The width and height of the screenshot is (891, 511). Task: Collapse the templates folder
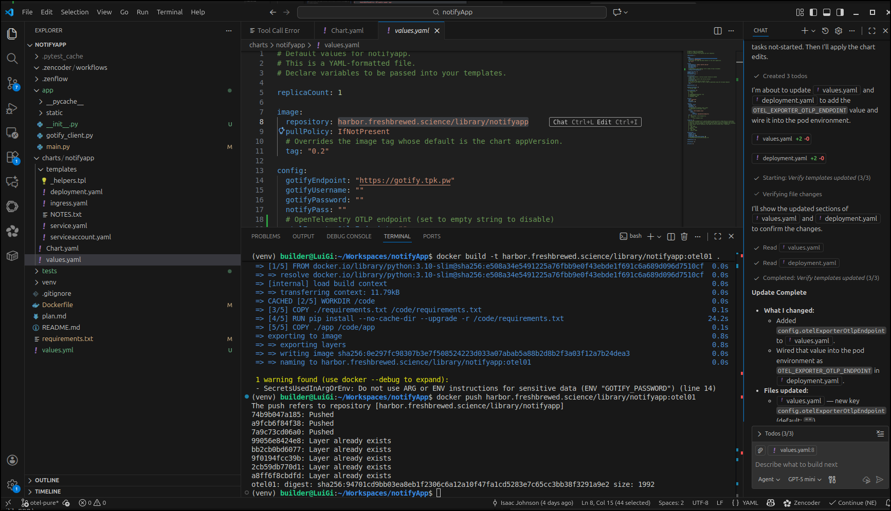(61, 169)
